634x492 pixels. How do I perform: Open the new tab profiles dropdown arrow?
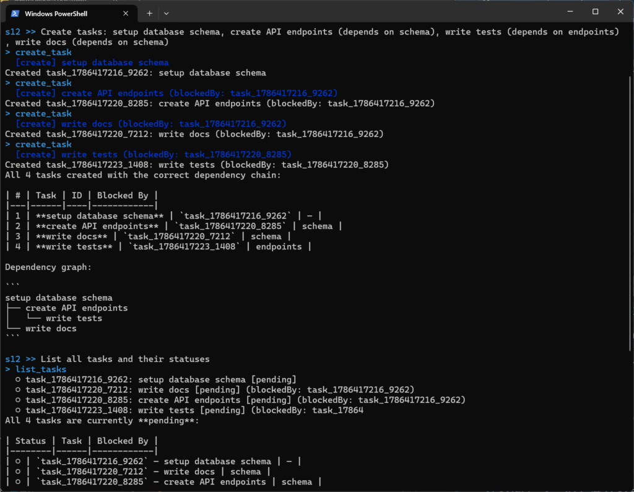point(166,14)
